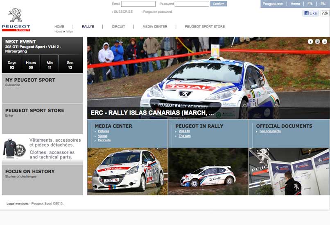Open the 208 T16 link
The width and height of the screenshot is (330, 225).
pos(184,131)
